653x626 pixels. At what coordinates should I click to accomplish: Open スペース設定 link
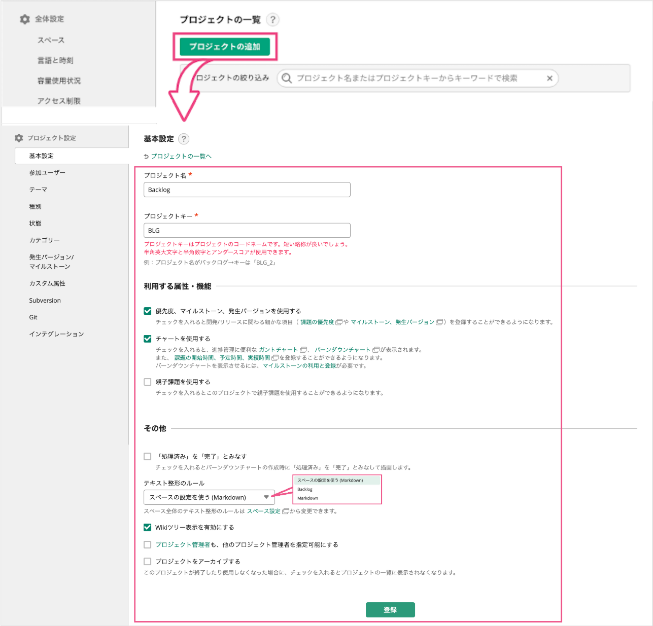pyautogui.click(x=264, y=511)
